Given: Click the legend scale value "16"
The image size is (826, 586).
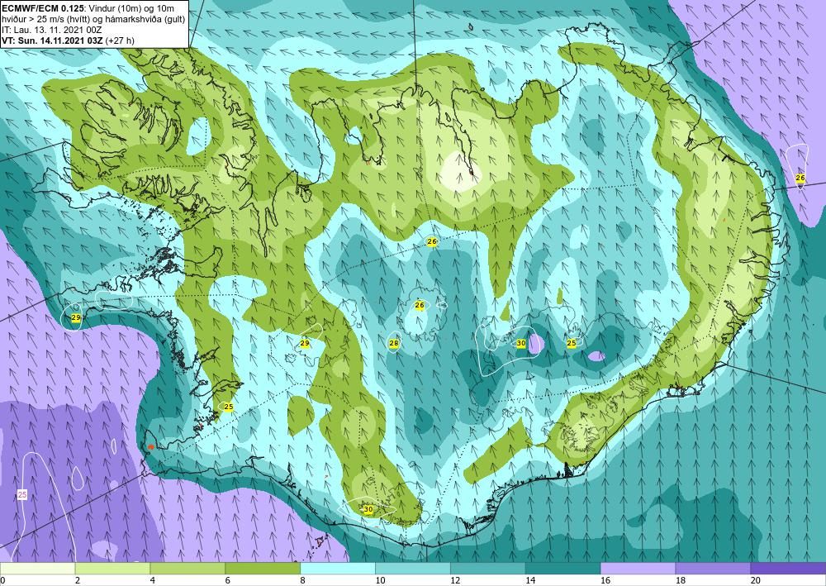Looking at the screenshot, I should 605,581.
